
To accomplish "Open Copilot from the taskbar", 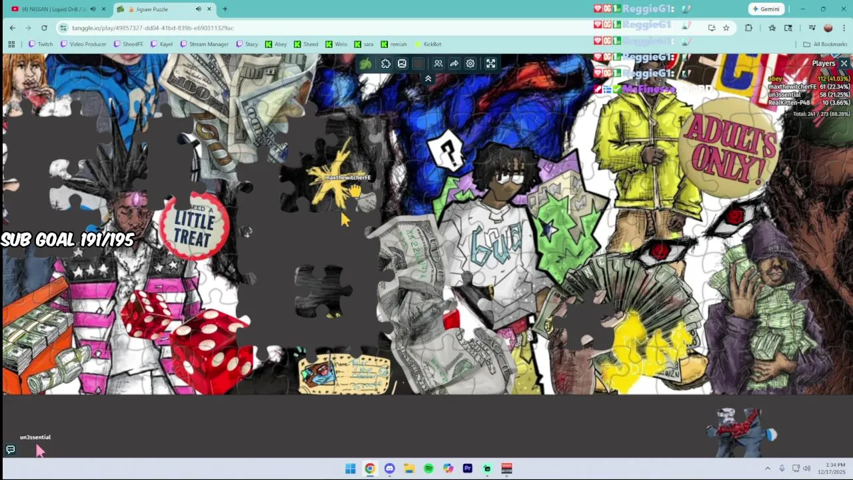I will click(x=448, y=469).
